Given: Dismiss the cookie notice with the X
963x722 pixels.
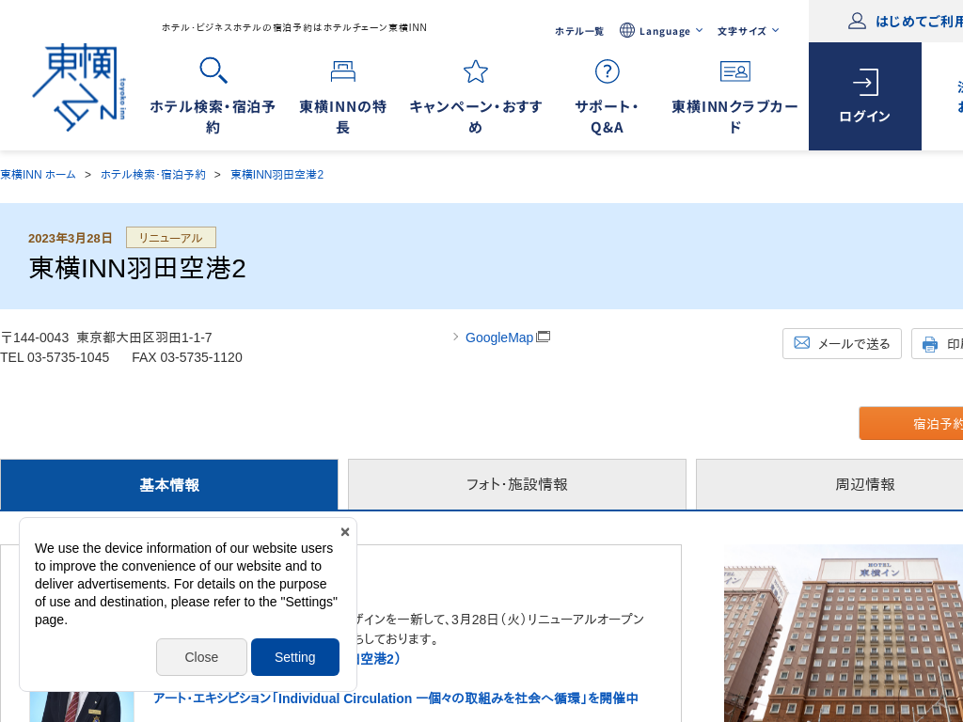Looking at the screenshot, I should point(345,532).
